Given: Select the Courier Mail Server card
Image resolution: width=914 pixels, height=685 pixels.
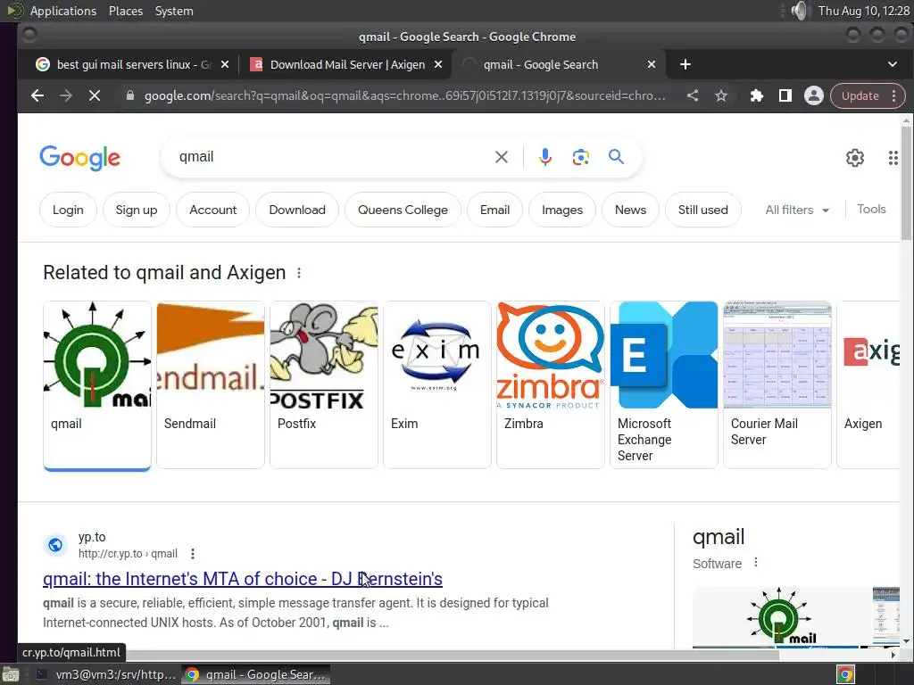Looking at the screenshot, I should pyautogui.click(x=777, y=385).
